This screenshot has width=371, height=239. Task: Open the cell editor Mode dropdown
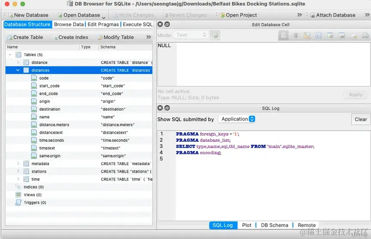point(191,35)
